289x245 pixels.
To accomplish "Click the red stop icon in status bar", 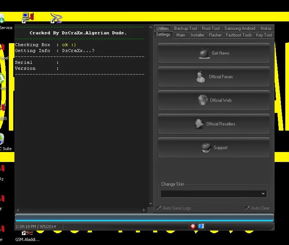I will pos(193,227).
